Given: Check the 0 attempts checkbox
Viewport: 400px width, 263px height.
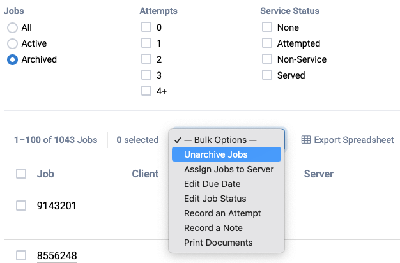Looking at the screenshot, I should [146, 27].
